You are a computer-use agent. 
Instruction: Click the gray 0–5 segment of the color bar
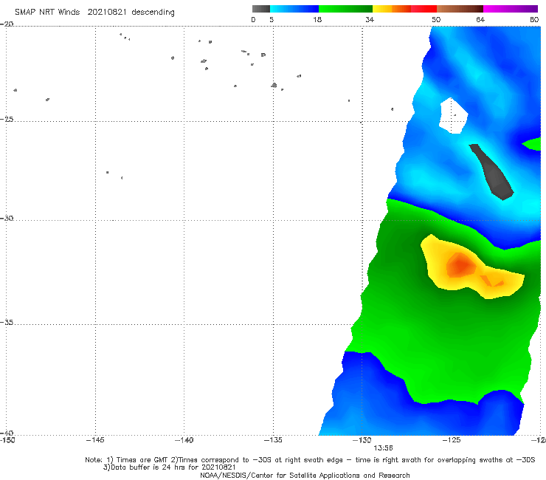(x=261, y=9)
